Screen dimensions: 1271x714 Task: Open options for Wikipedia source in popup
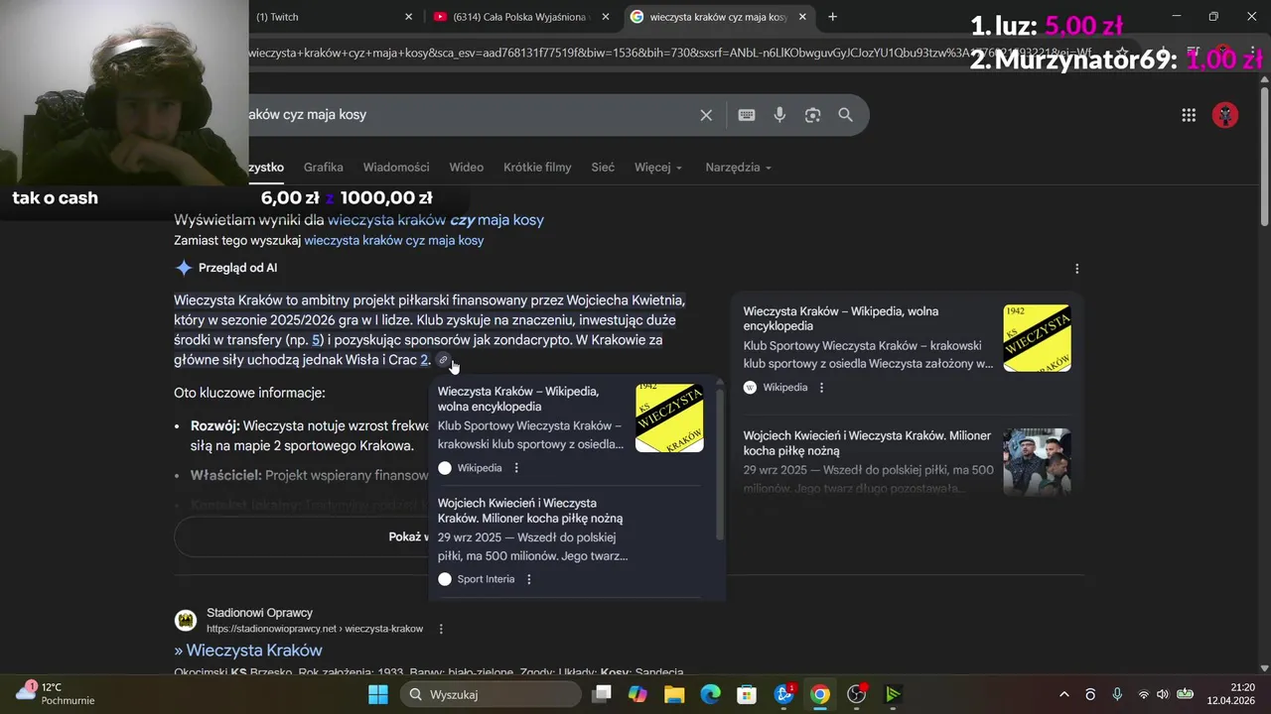[516, 468]
